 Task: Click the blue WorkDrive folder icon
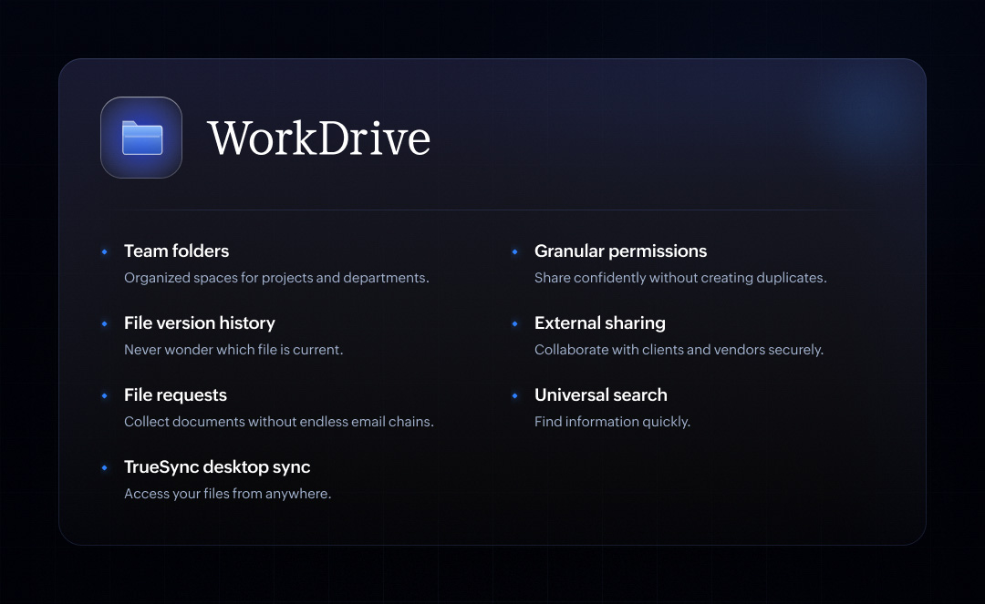(x=141, y=138)
